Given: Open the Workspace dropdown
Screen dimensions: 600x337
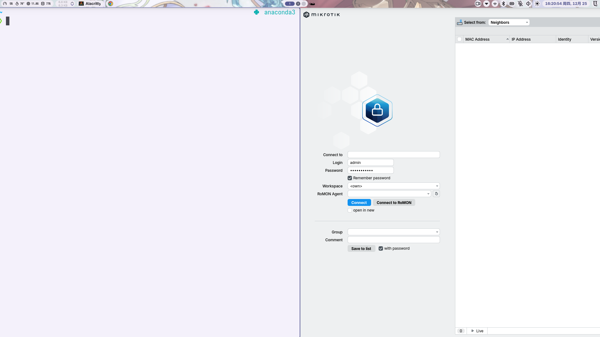Looking at the screenshot, I should pos(394,186).
